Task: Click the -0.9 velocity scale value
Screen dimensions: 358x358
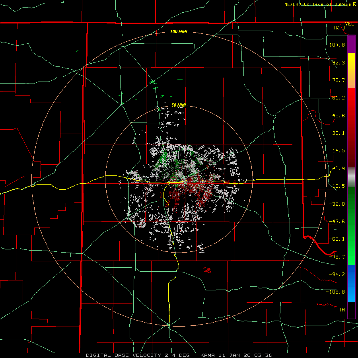Action: pyautogui.click(x=339, y=169)
